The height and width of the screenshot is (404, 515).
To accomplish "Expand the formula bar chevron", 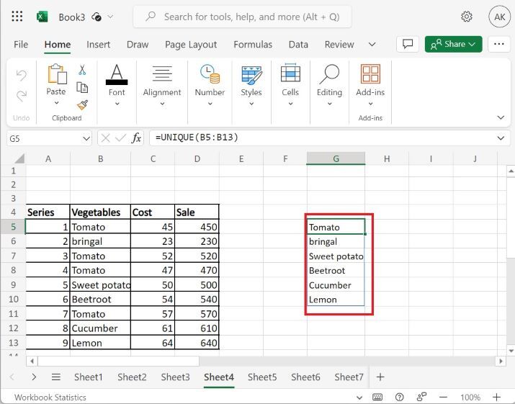I will pyautogui.click(x=501, y=138).
